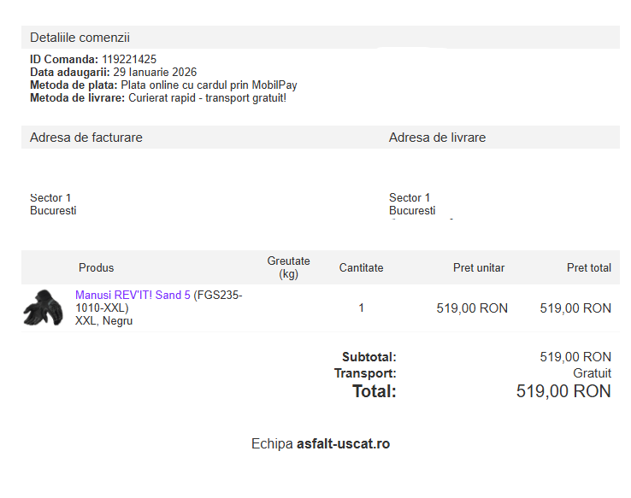This screenshot has height=498, width=631.
Task: Click the Gratuit transport cost value
Action: 592,373
